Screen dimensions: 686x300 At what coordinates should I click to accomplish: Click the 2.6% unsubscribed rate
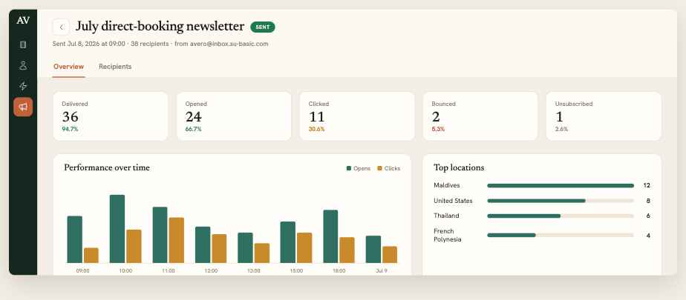562,129
